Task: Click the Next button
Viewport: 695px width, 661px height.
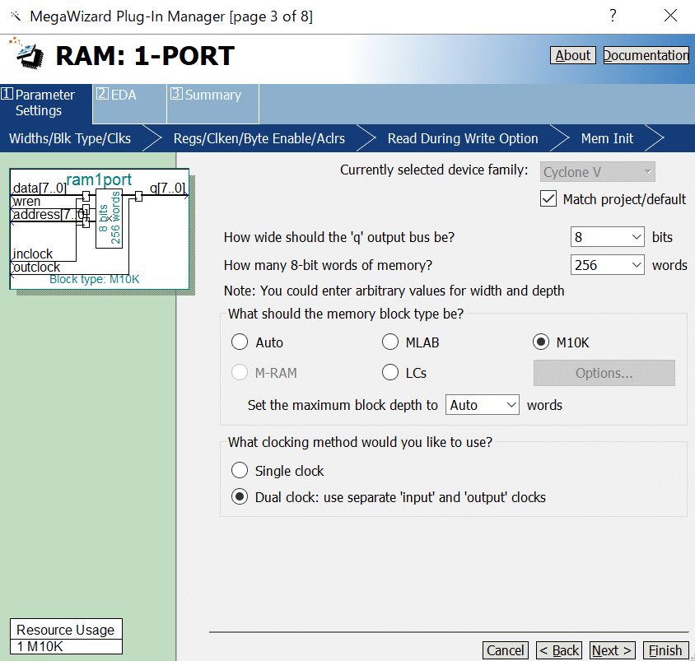Action: 612,650
